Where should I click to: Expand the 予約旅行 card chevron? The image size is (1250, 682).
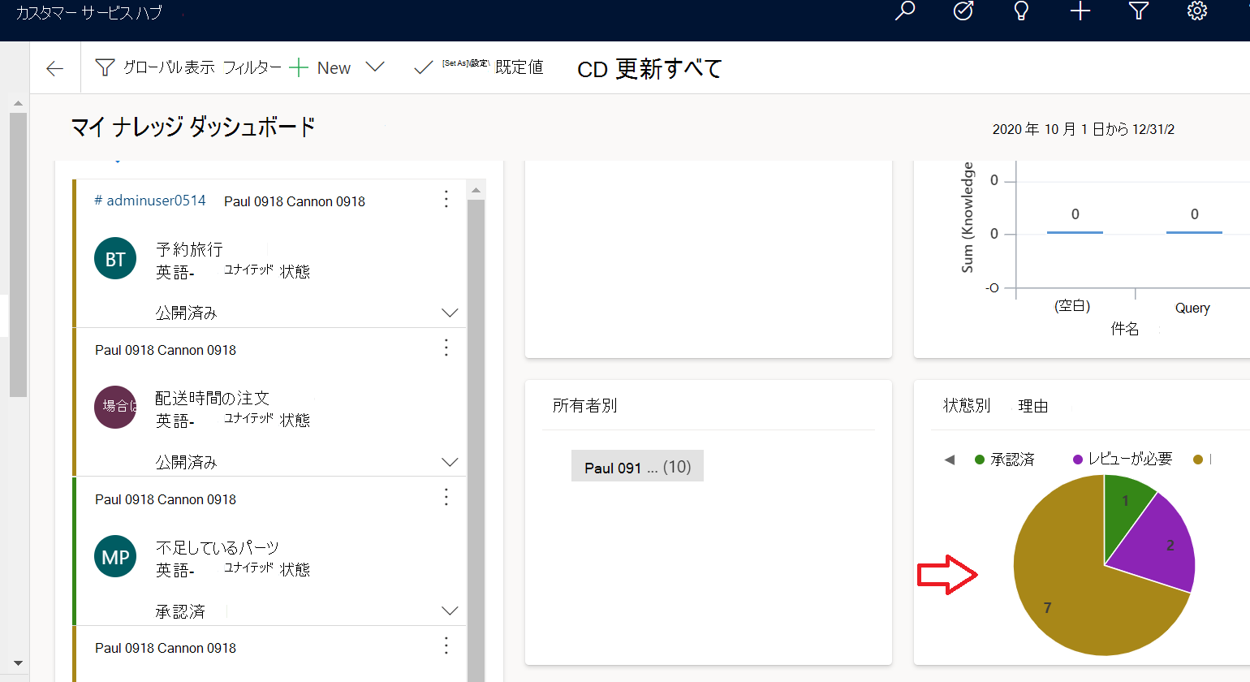tap(450, 313)
